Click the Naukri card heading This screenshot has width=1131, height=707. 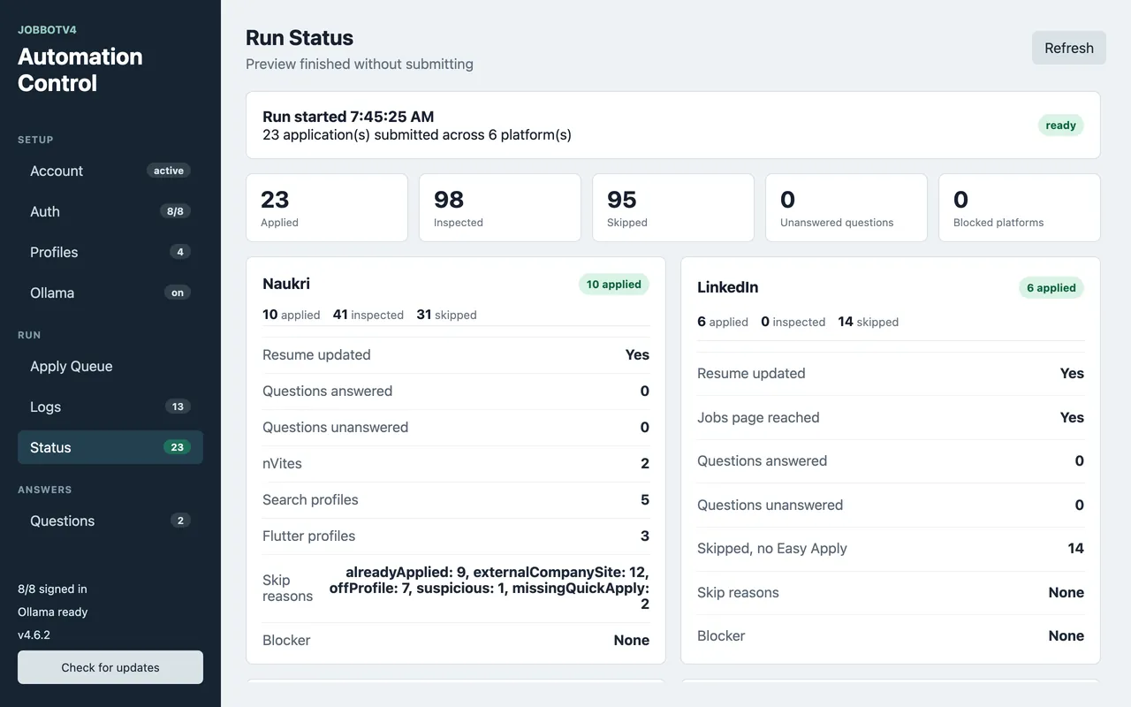tap(286, 284)
